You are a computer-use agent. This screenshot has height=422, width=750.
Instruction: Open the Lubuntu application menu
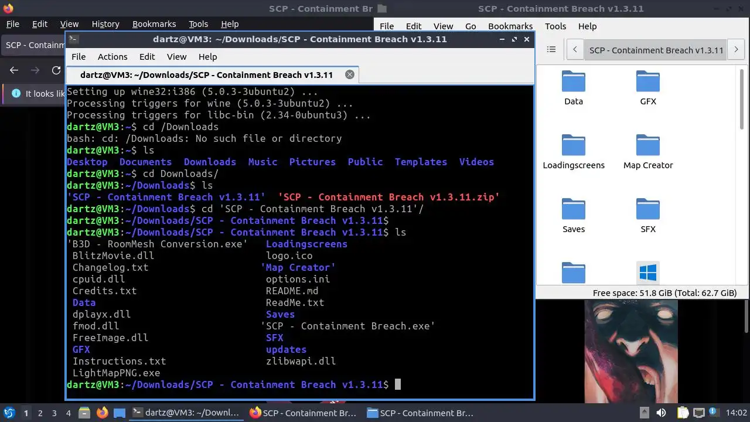coord(9,413)
